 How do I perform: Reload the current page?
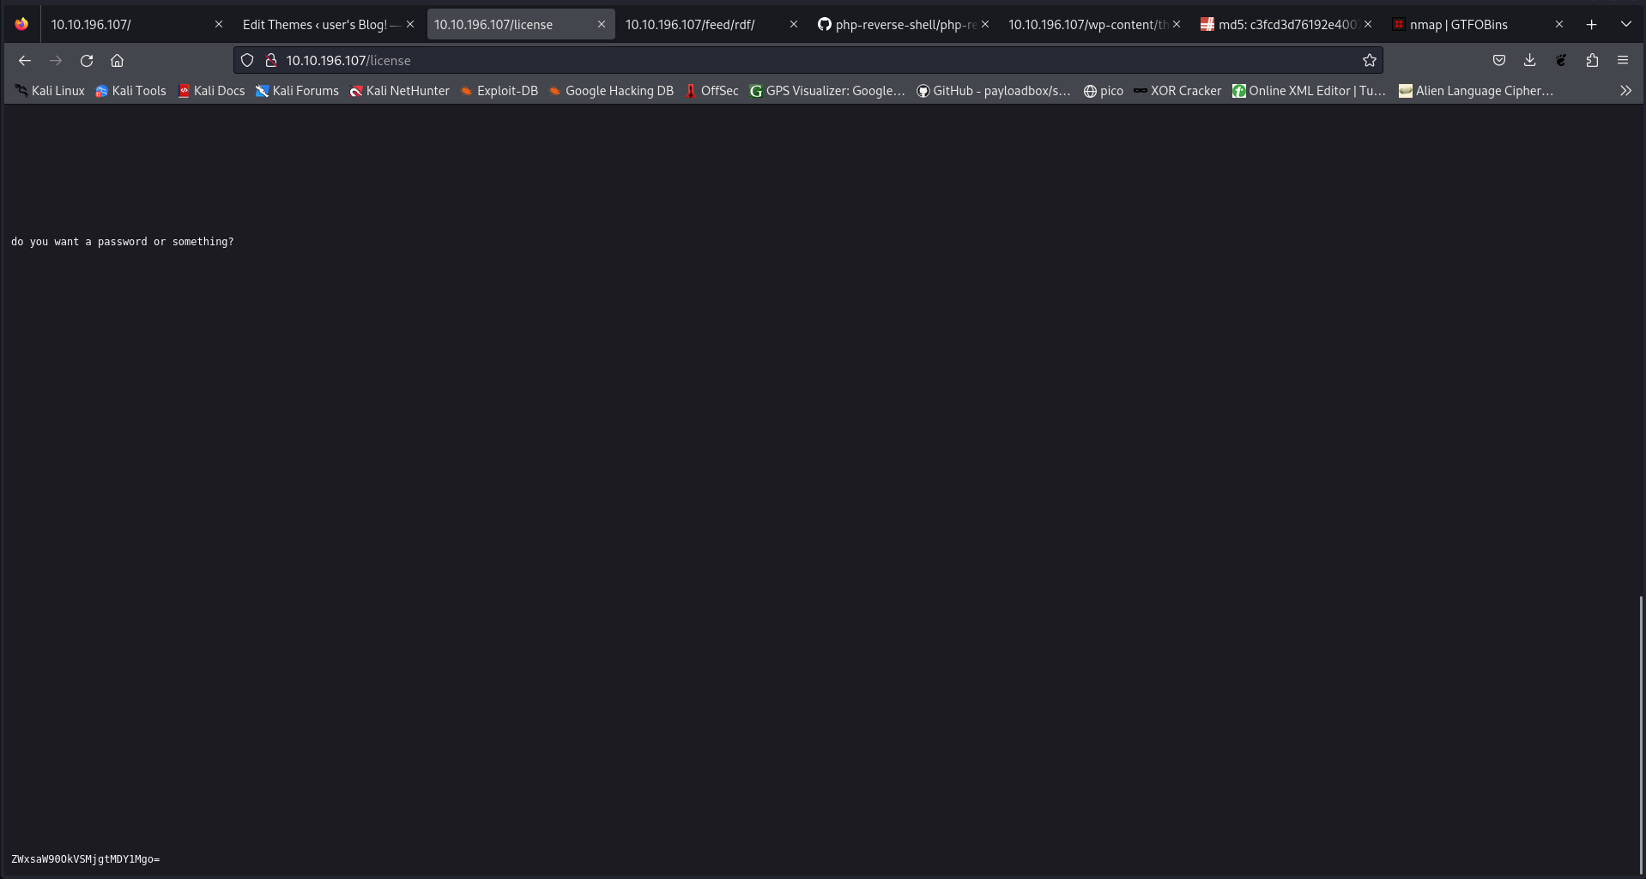coord(87,60)
